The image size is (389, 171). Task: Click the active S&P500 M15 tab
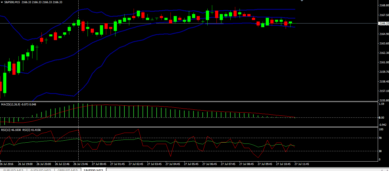93,170
